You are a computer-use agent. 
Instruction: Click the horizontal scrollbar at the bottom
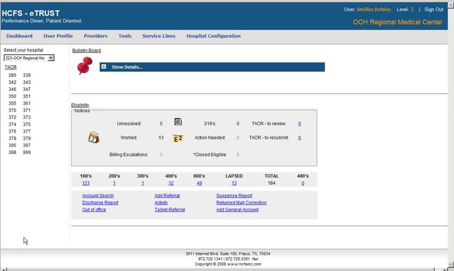pos(225,269)
